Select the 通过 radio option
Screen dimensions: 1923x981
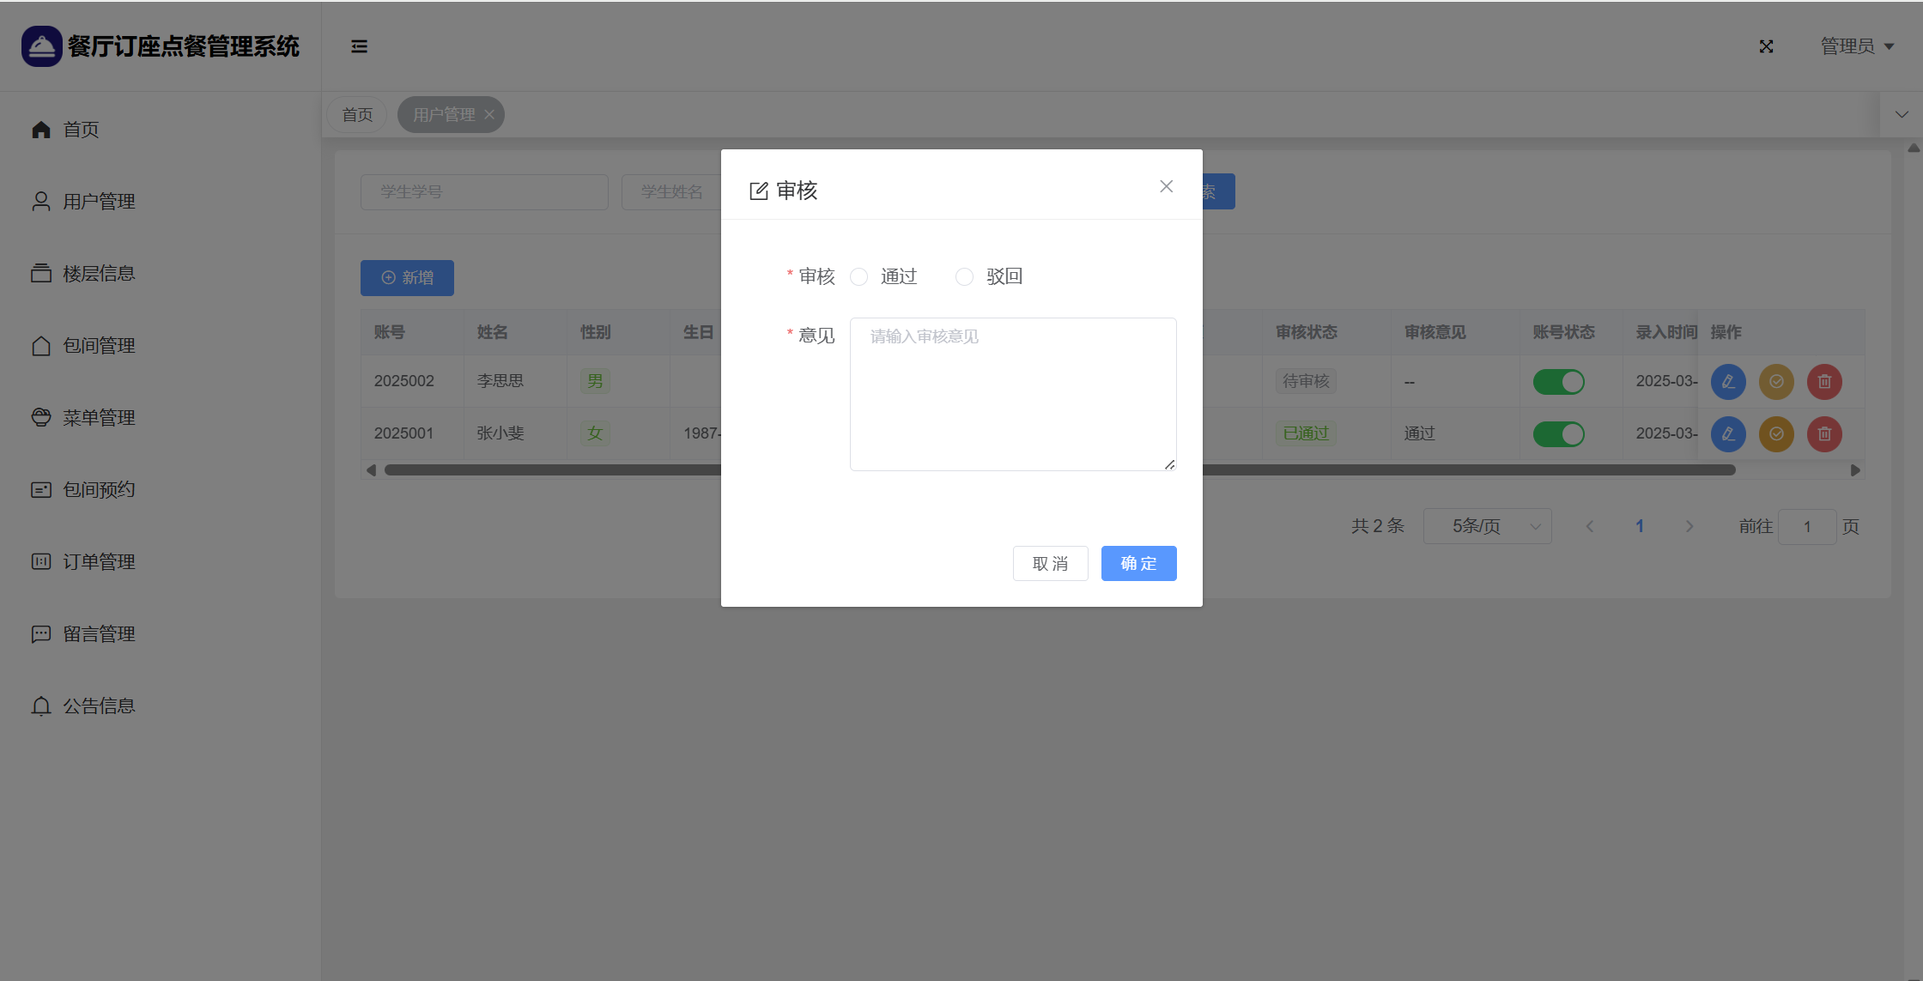point(859,276)
